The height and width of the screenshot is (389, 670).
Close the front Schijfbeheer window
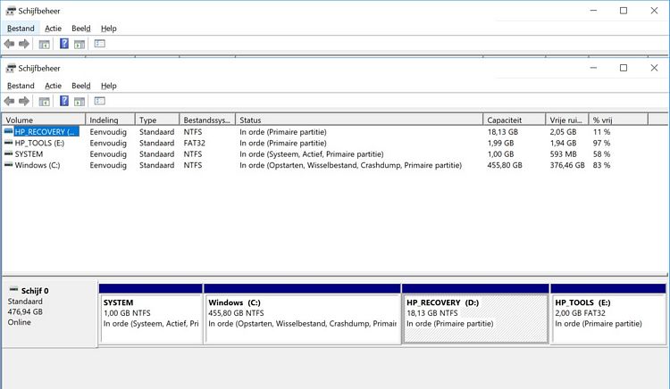tap(654, 68)
